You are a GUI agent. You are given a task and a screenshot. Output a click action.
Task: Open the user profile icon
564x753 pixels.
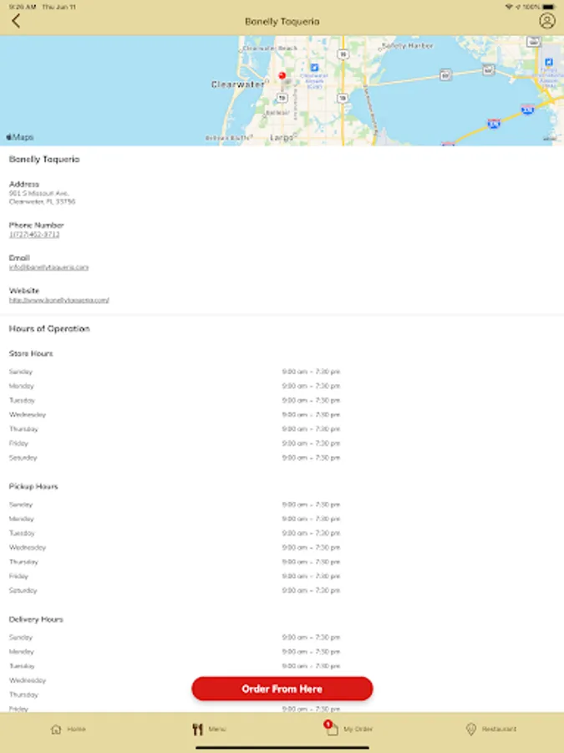(x=546, y=21)
